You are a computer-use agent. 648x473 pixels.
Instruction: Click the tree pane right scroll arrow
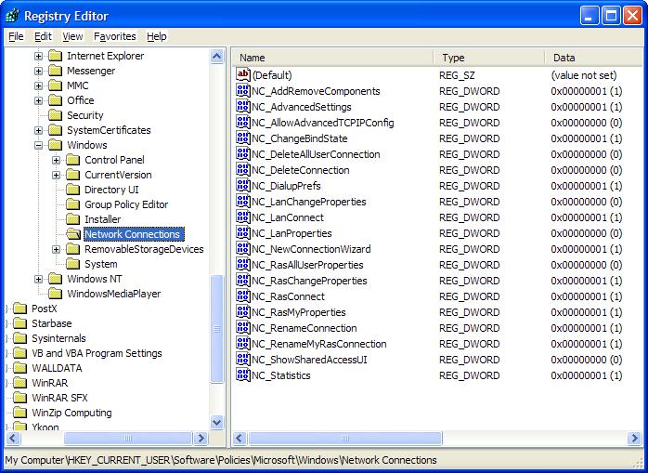201,438
